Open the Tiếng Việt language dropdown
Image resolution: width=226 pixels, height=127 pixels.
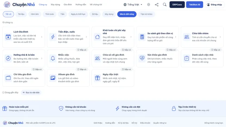133,5
